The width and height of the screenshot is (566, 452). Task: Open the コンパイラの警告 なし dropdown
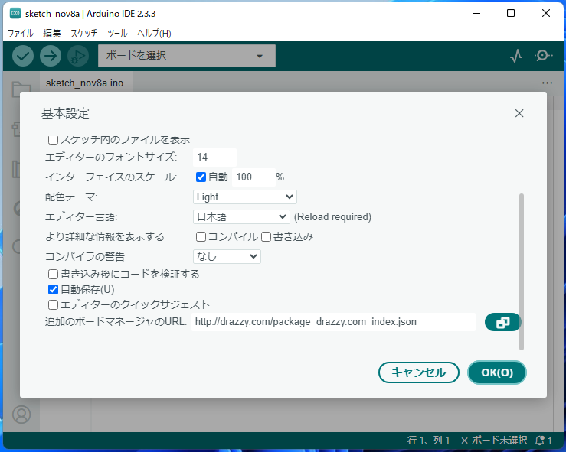[x=227, y=256]
